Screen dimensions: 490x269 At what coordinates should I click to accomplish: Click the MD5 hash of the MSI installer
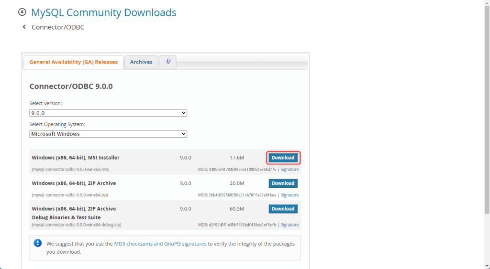pos(243,170)
